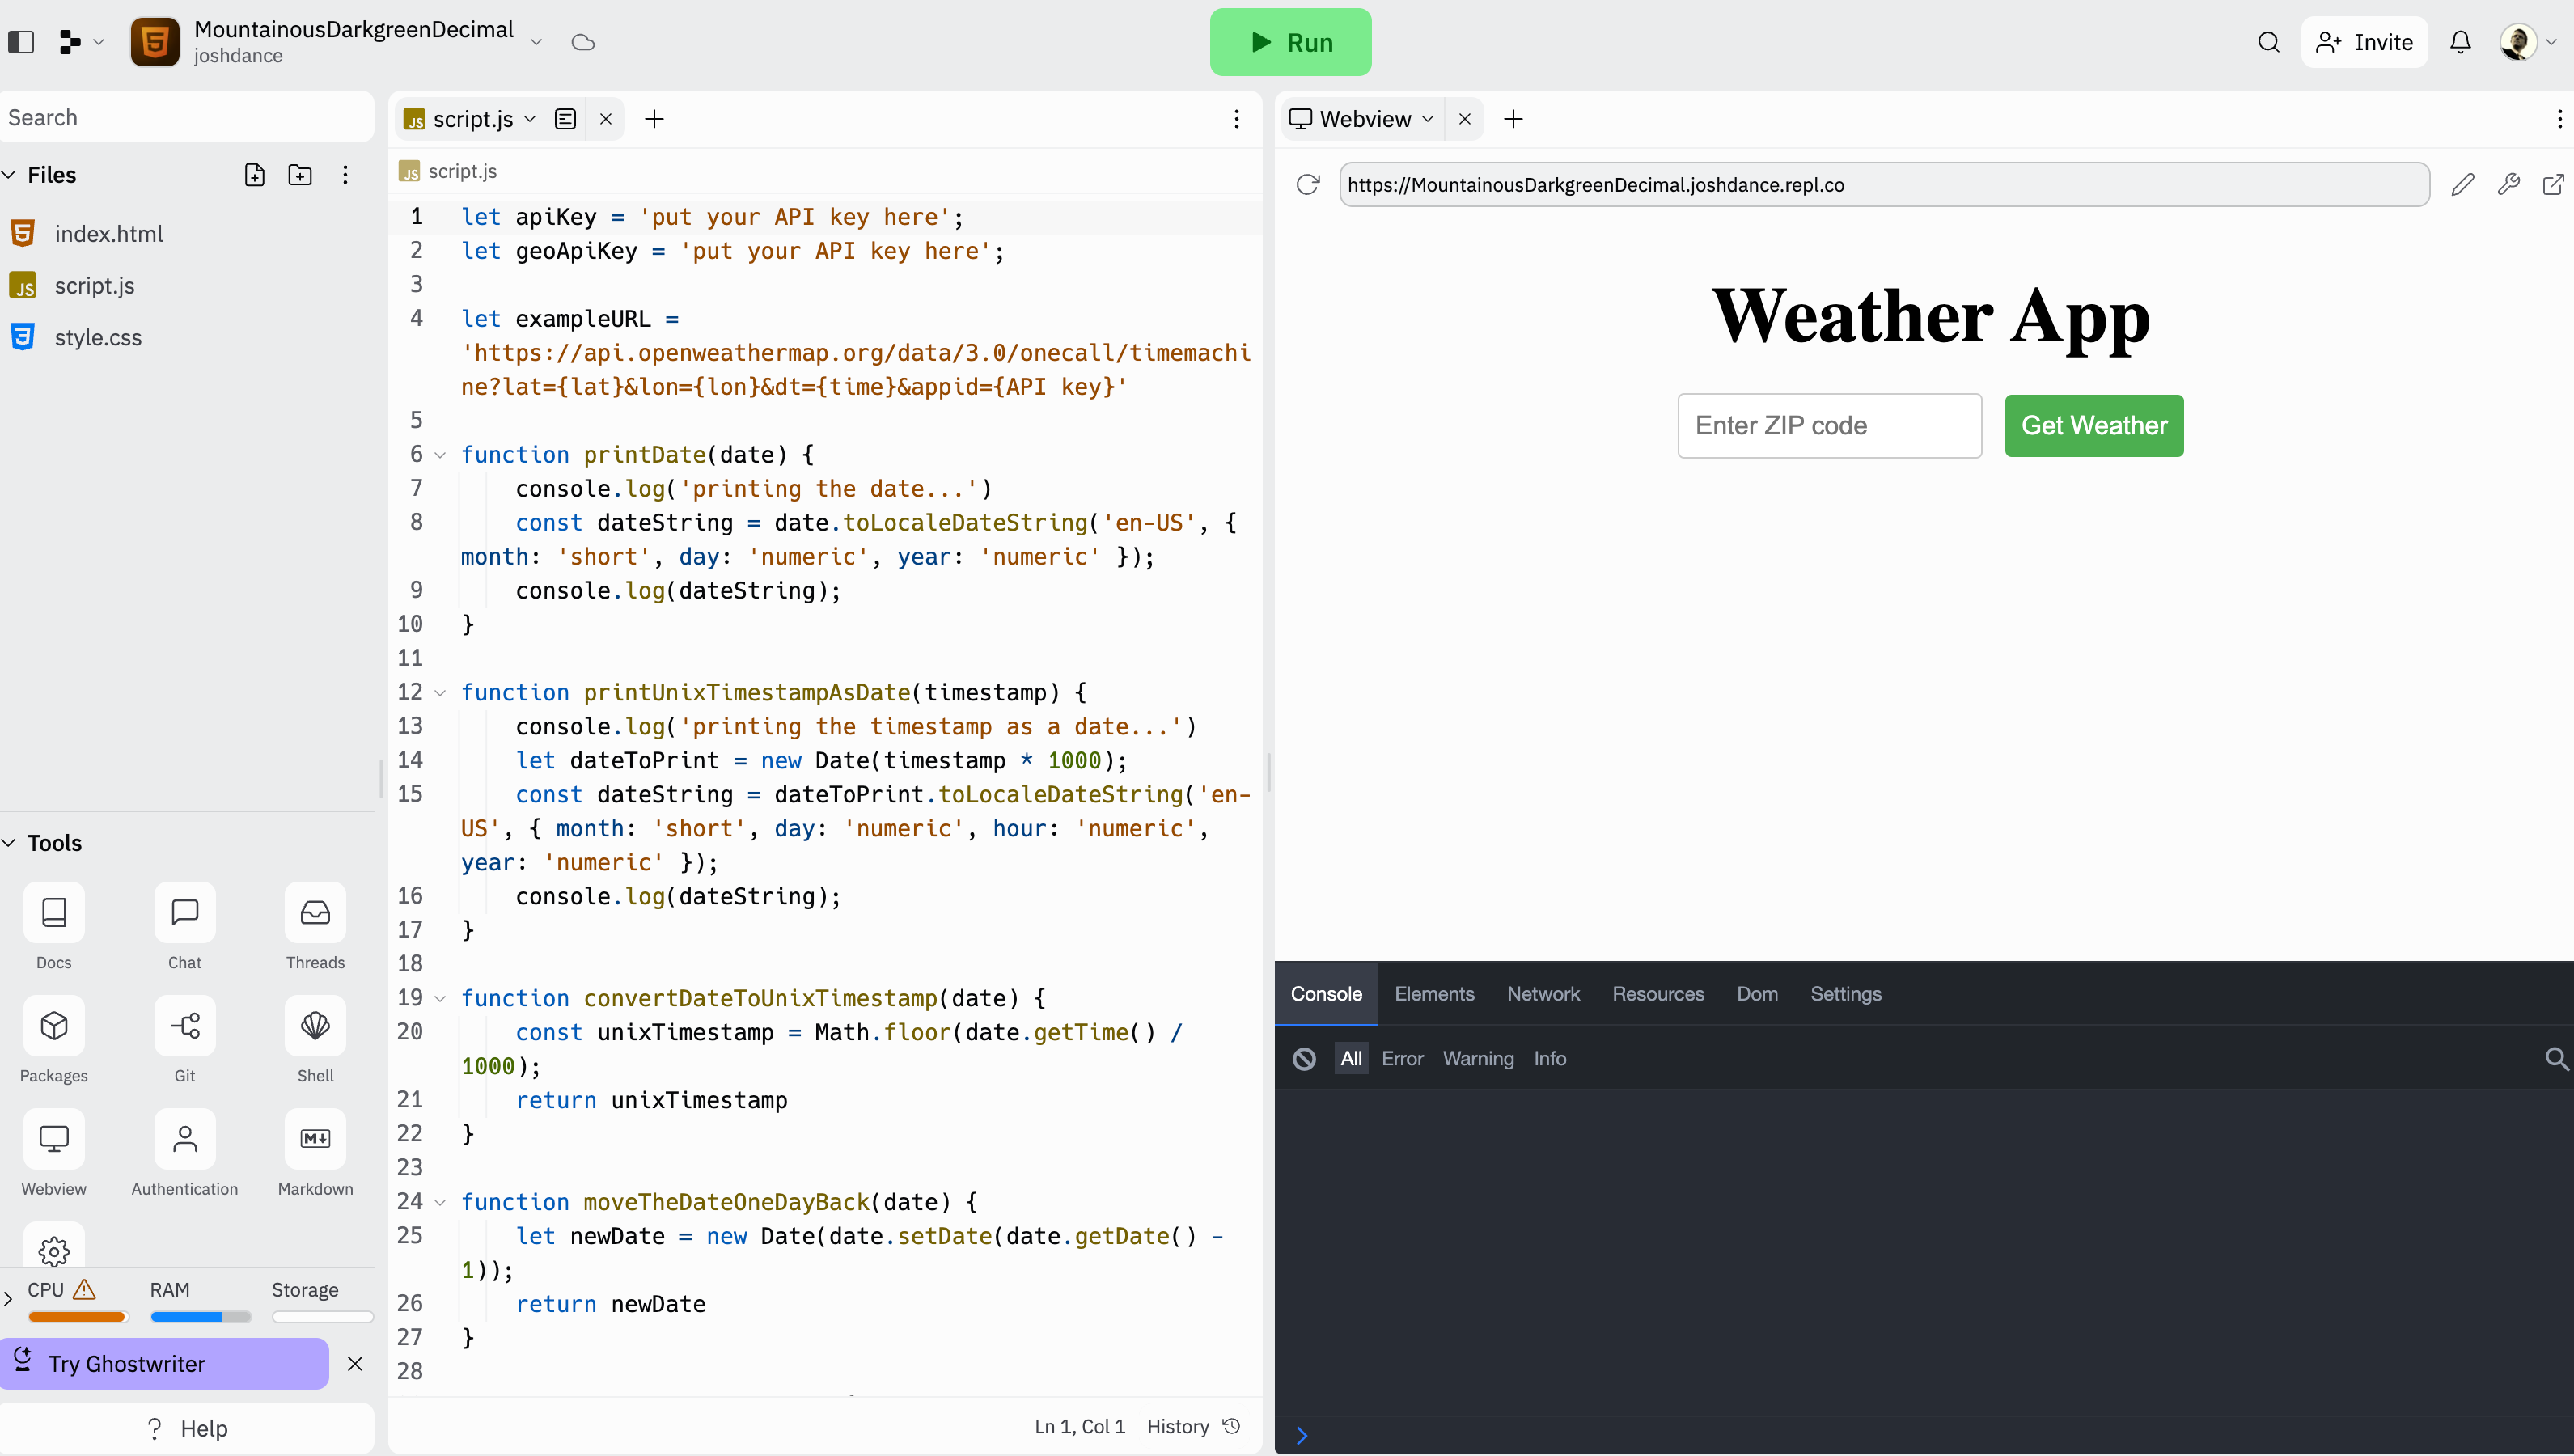
Task: Click the webview URL address bar
Action: coord(1884,184)
